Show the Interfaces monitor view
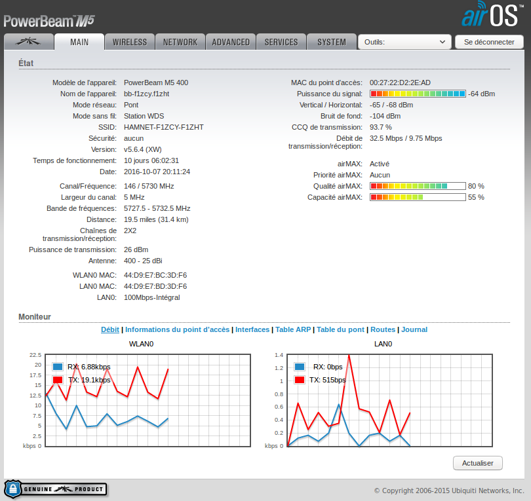The height and width of the screenshot is (501, 531). coord(252,329)
